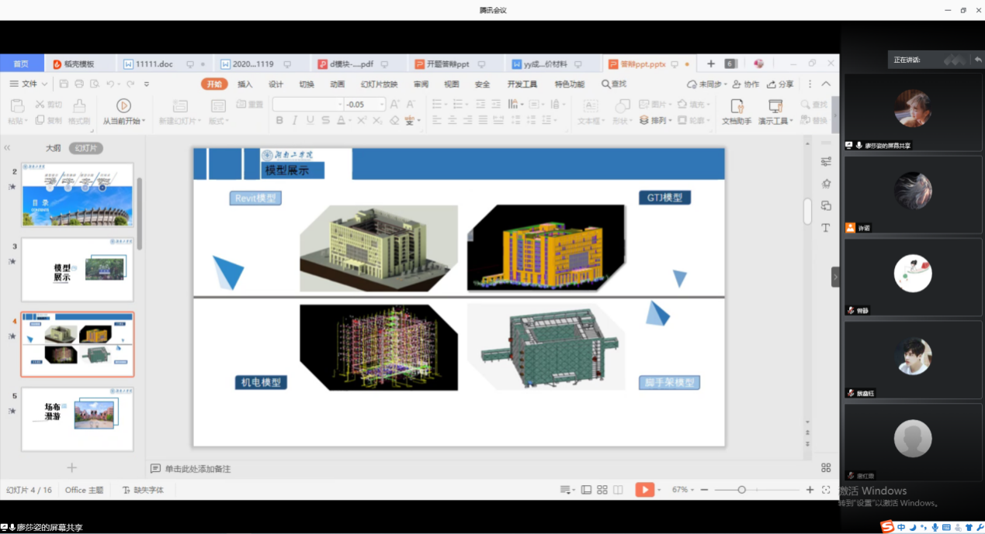Switch to the 11111.doc document tab
The image size is (985, 534).
154,64
